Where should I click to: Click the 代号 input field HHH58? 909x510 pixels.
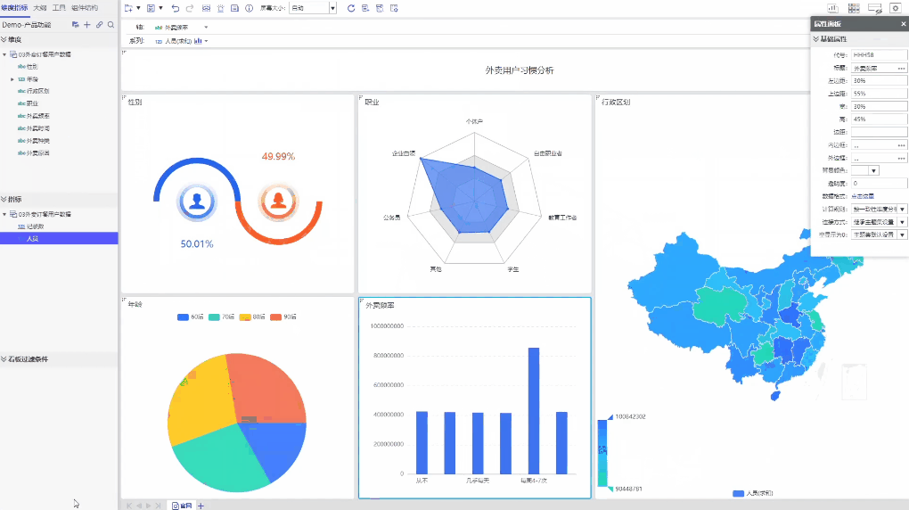click(x=879, y=55)
